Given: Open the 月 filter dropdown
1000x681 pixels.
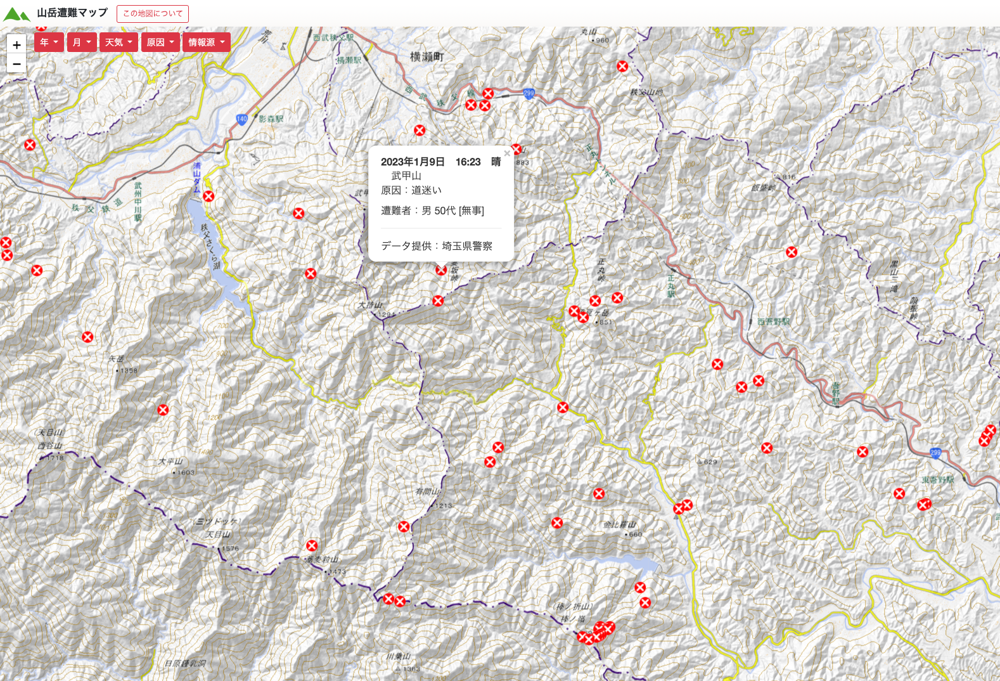Looking at the screenshot, I should [82, 42].
